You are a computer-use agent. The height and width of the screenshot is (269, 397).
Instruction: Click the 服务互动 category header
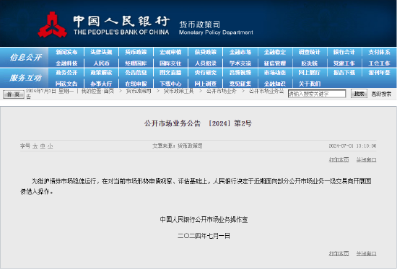tap(25, 78)
